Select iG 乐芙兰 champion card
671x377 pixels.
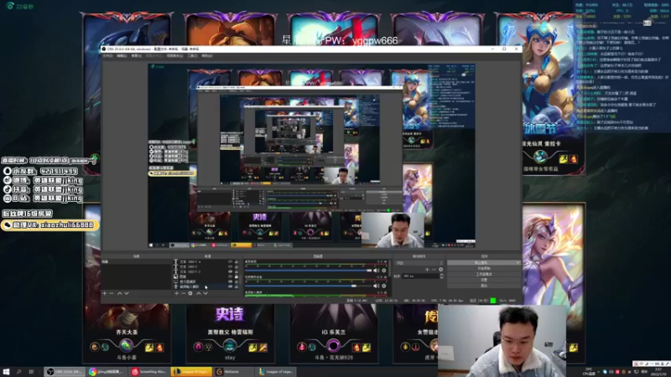(x=333, y=333)
